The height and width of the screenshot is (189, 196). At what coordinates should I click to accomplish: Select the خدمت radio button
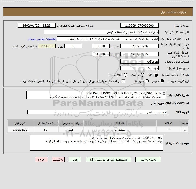pyautogui.click(x=143, y=75)
